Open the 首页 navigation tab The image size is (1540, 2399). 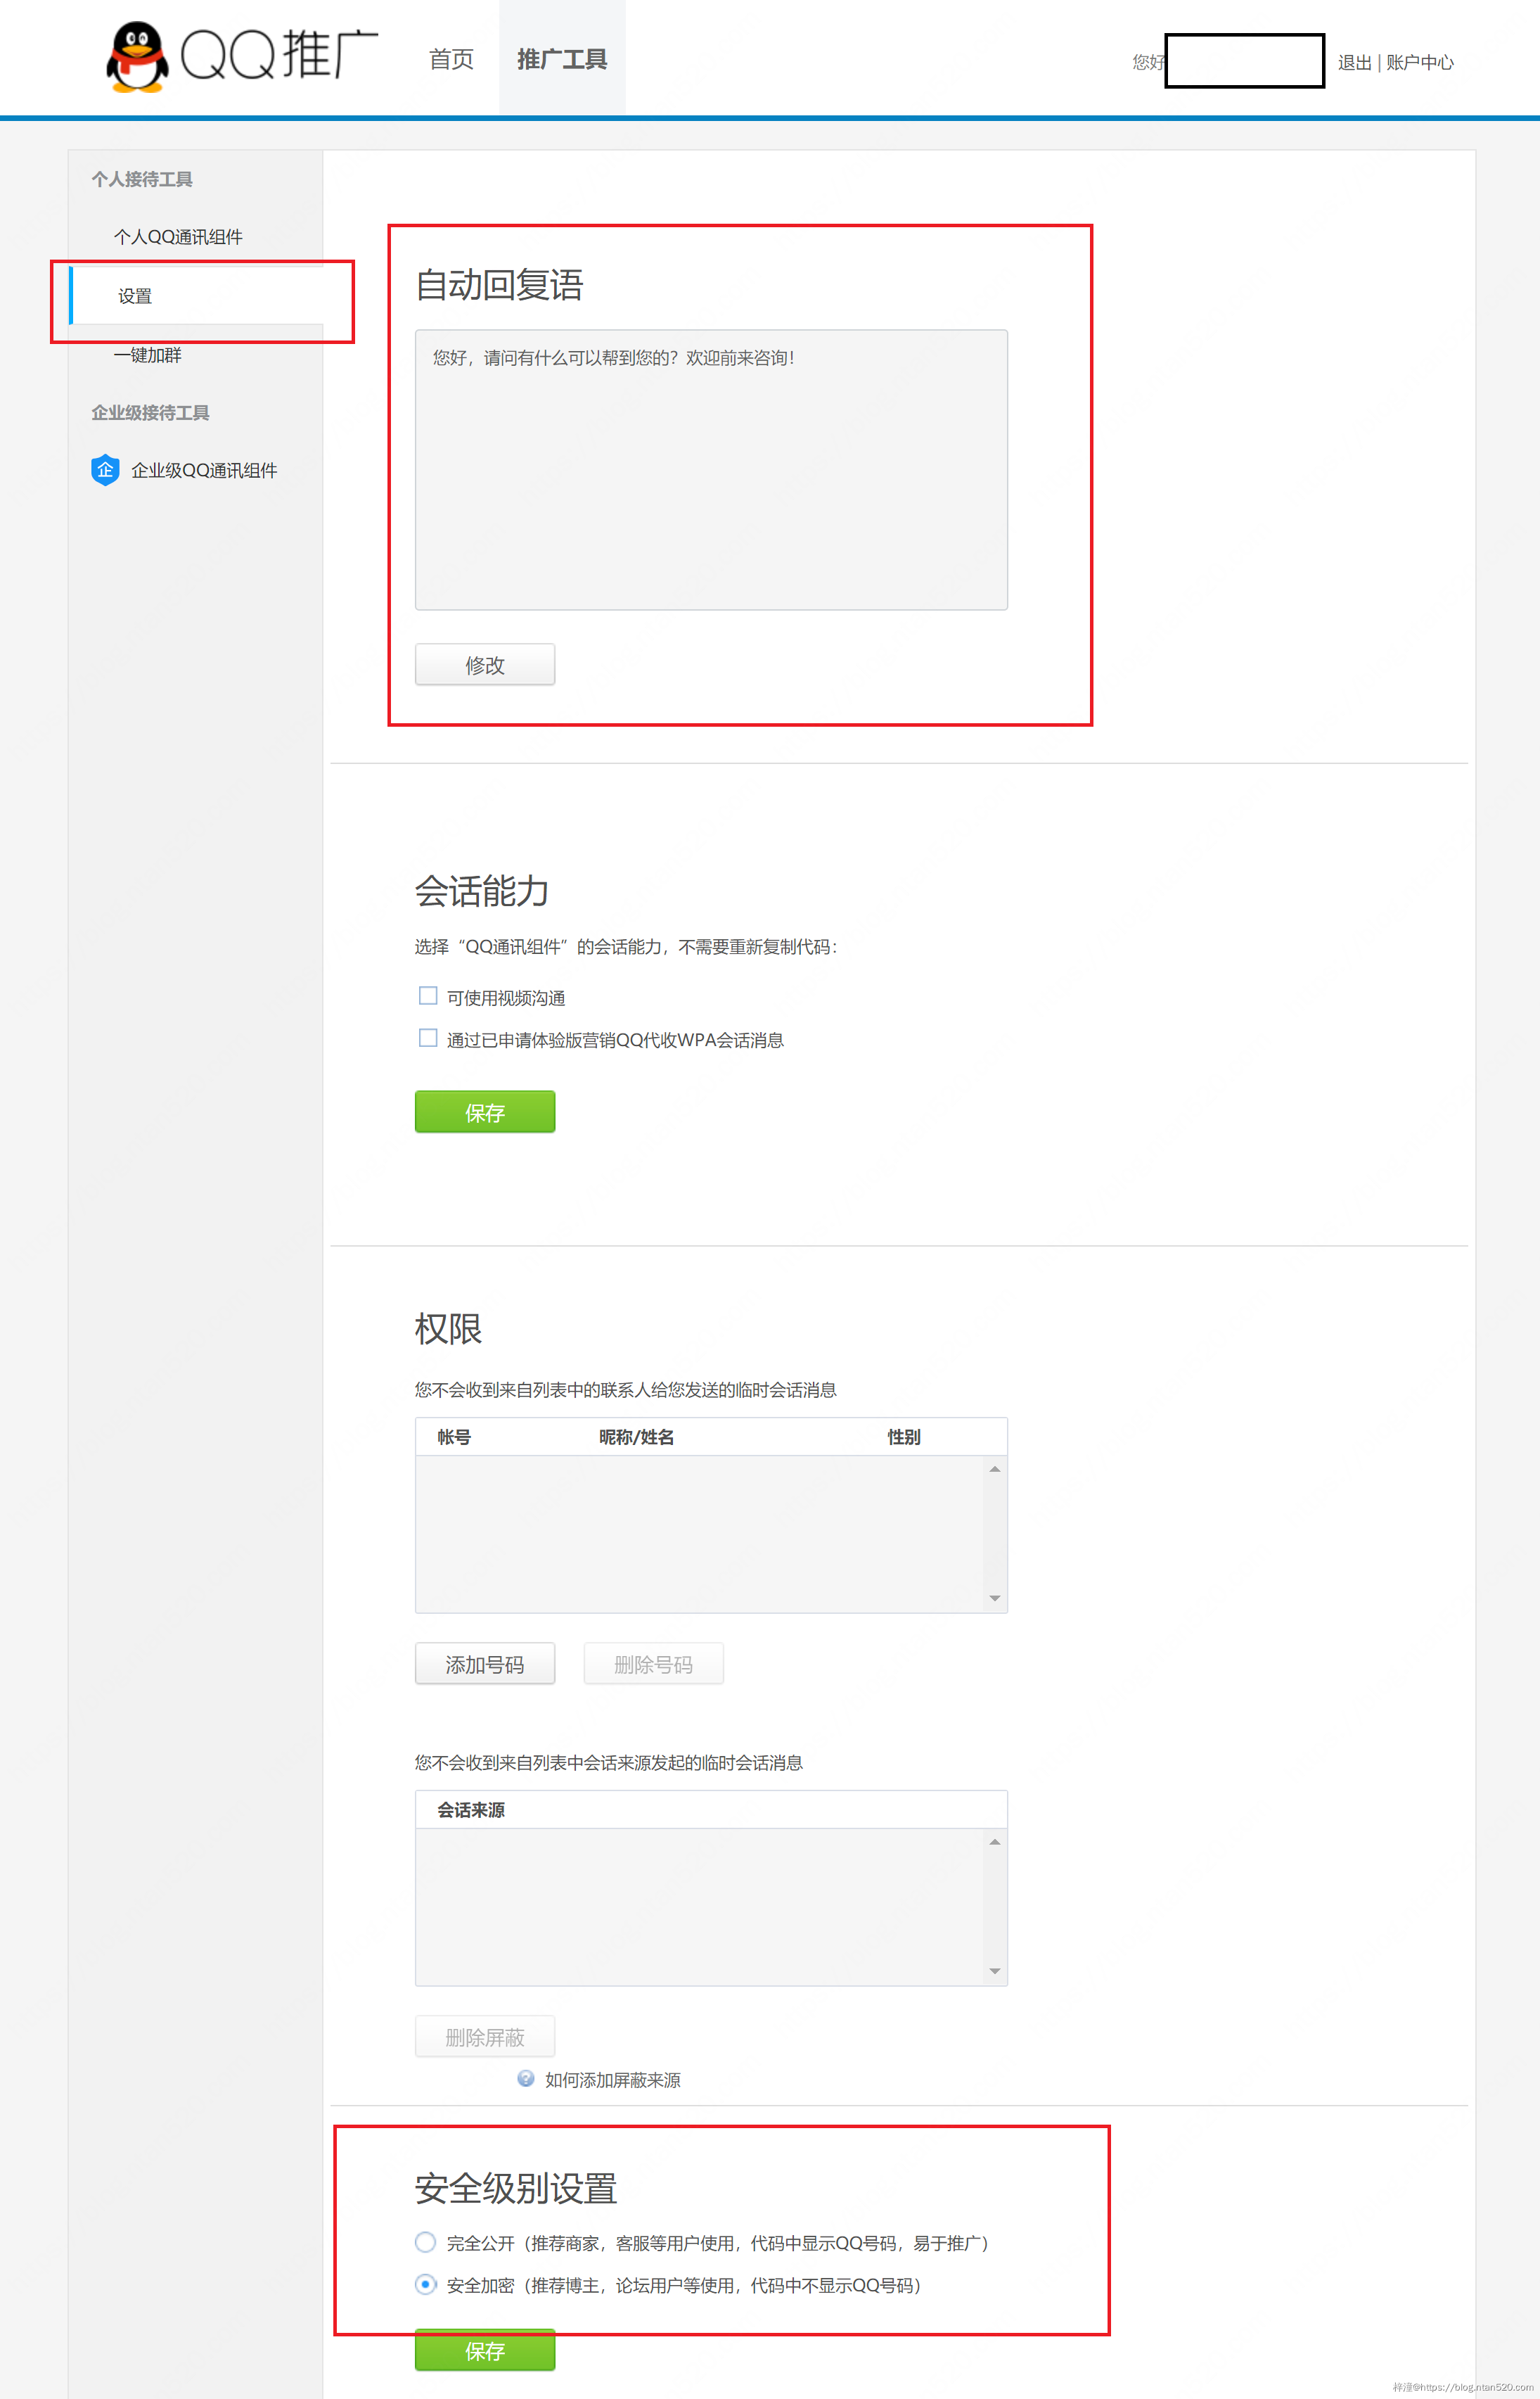point(451,59)
